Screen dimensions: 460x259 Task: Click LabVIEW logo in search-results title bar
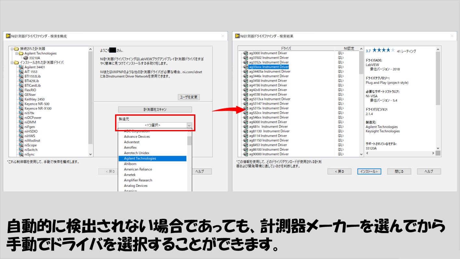[x=237, y=36]
